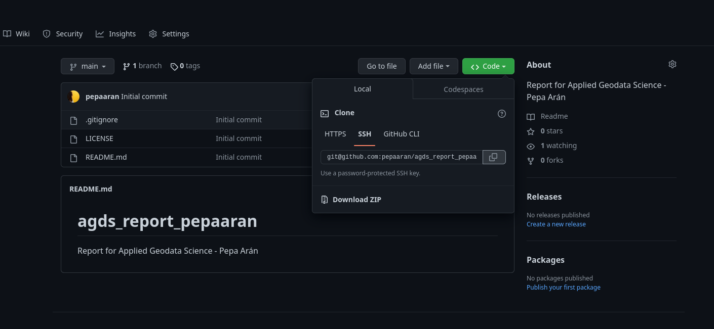Click the eye icon beside watching count
The width and height of the screenshot is (714, 329).
click(531, 146)
